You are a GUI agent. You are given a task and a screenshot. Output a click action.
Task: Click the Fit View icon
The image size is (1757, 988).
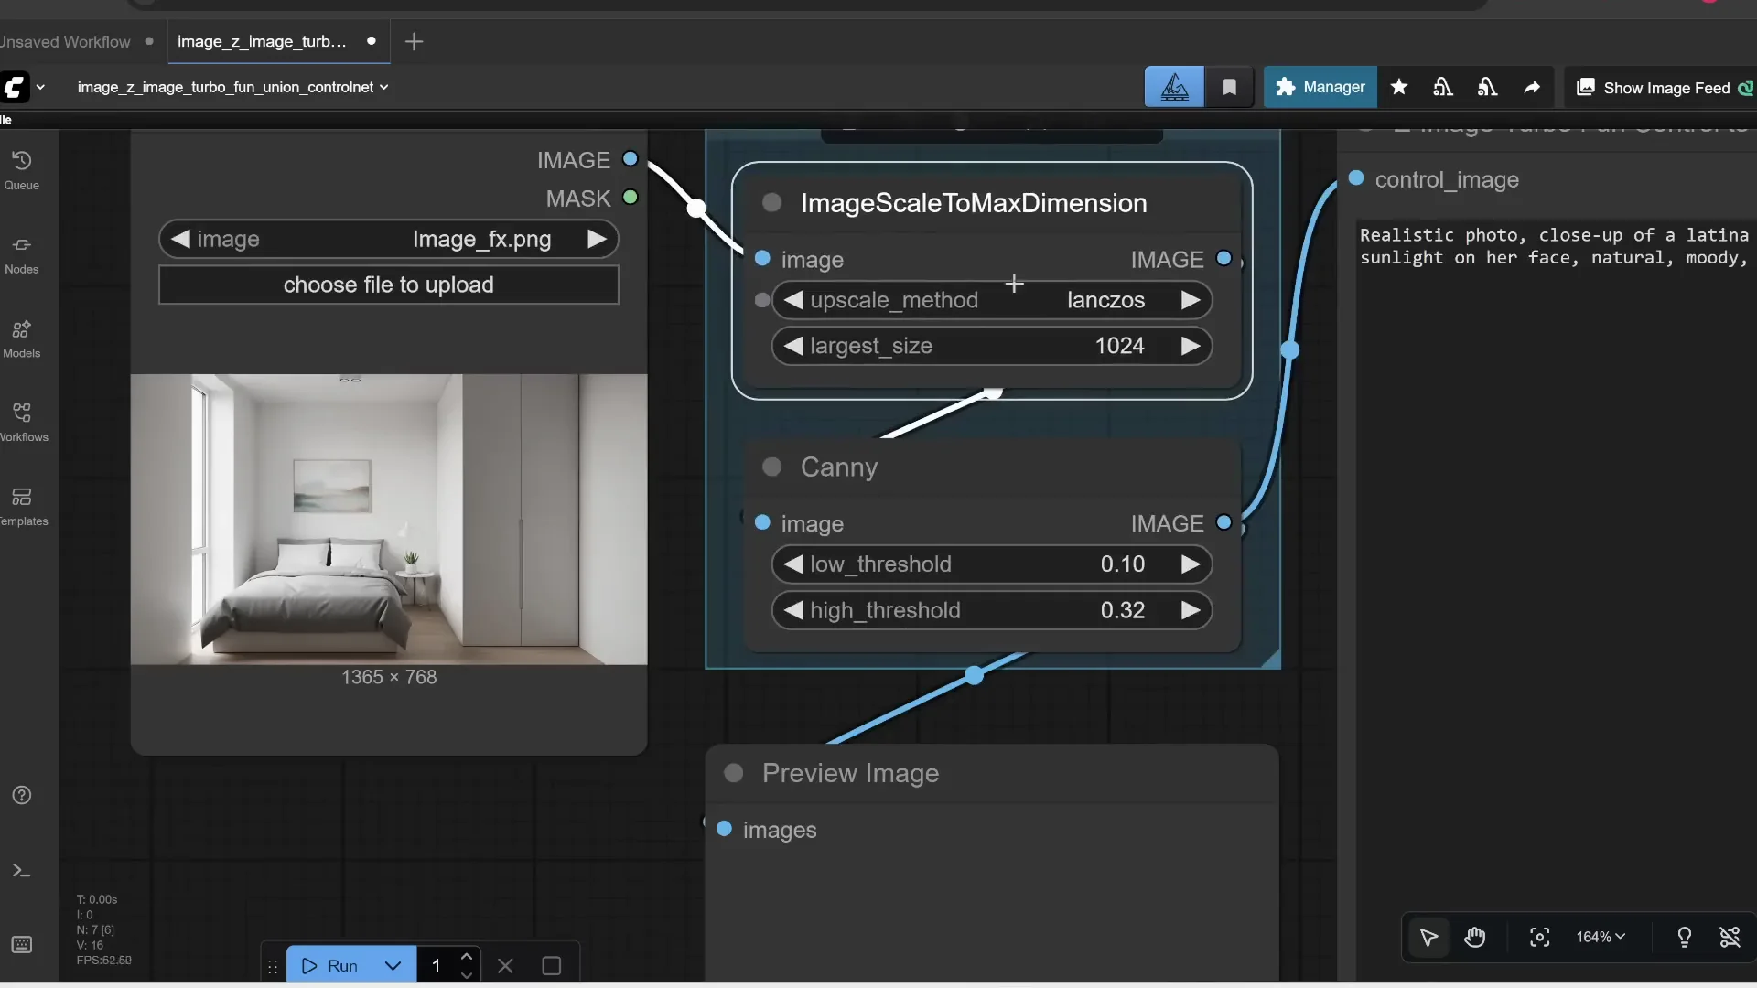1539,938
